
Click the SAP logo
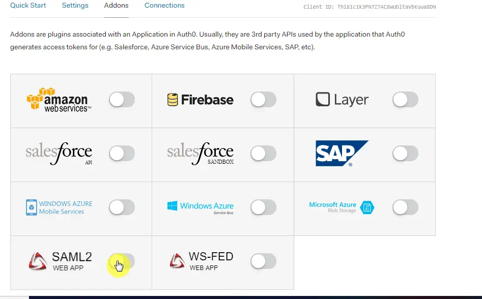tap(342, 153)
